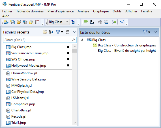Click the Filtrer (Ctrl+F) search field
161x128 pixels.
coord(40,40)
